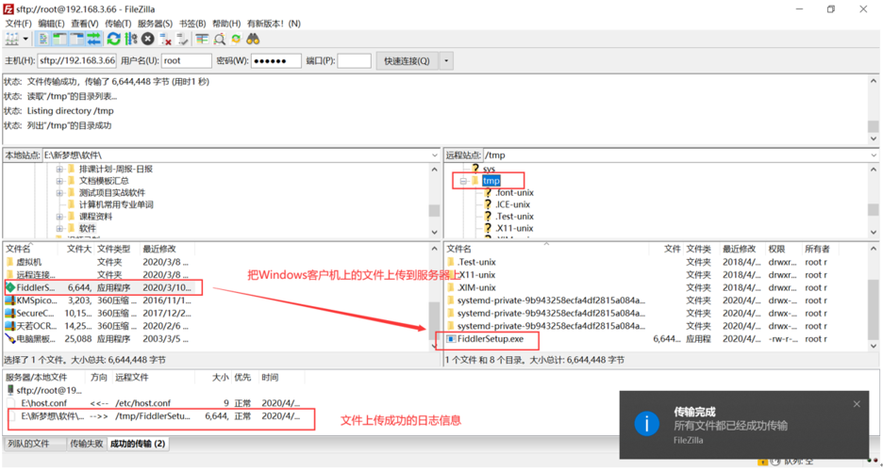Toggle the transfer queue display
The width and height of the screenshot is (883, 471).
(x=93, y=39)
